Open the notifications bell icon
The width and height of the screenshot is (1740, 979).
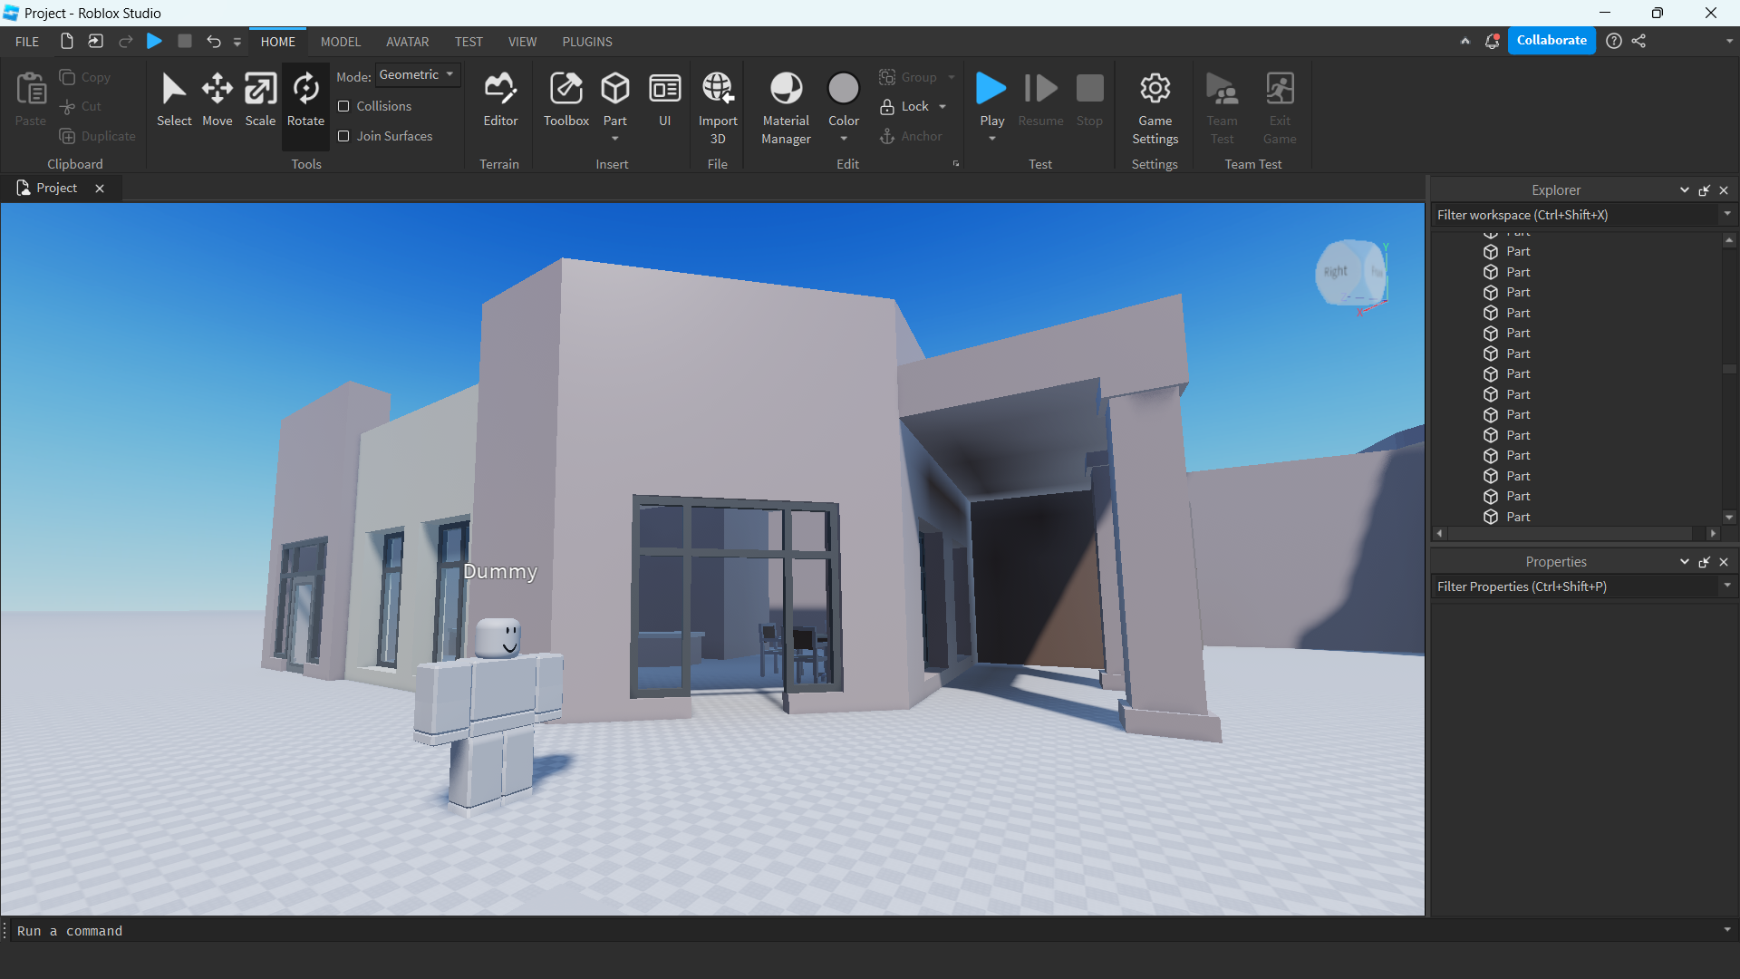click(x=1492, y=41)
